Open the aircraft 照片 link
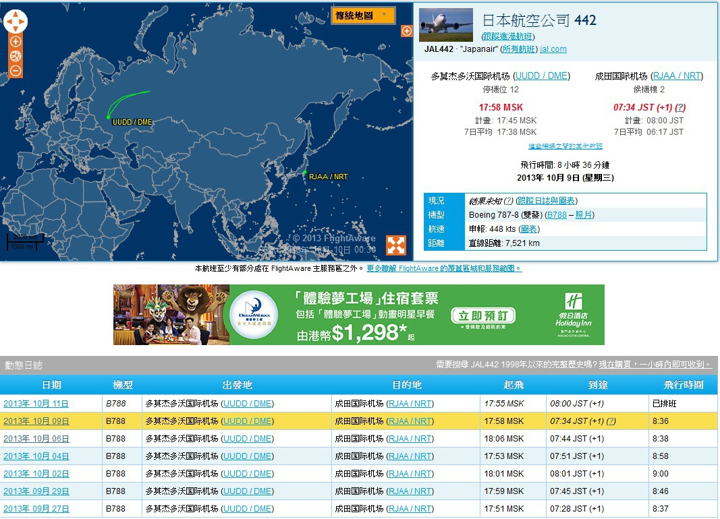The width and height of the screenshot is (720, 519). [583, 215]
